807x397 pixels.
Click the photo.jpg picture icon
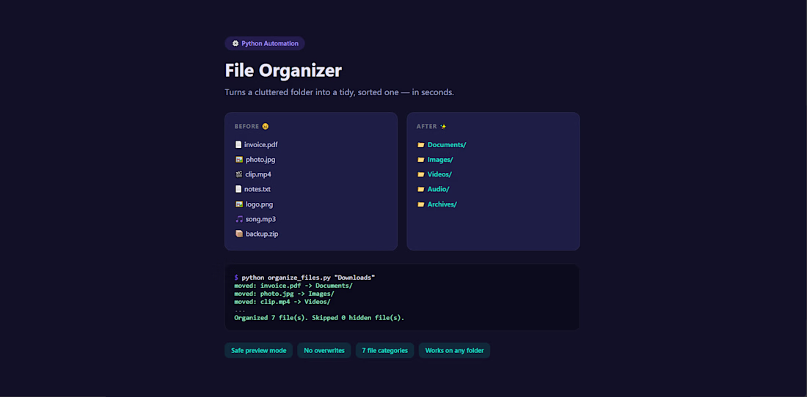239,160
